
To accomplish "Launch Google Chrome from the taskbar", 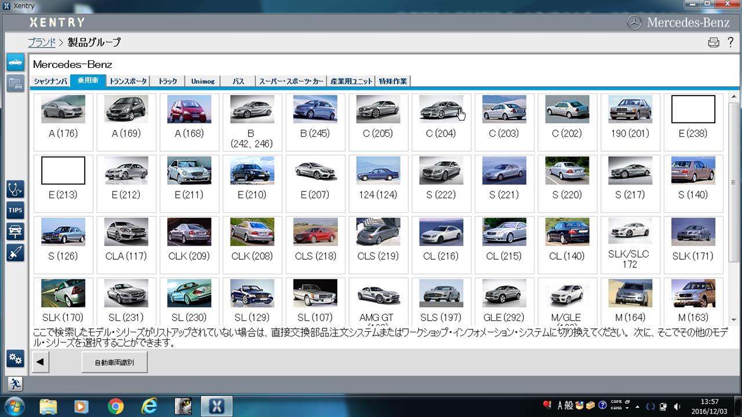I will (x=115, y=406).
